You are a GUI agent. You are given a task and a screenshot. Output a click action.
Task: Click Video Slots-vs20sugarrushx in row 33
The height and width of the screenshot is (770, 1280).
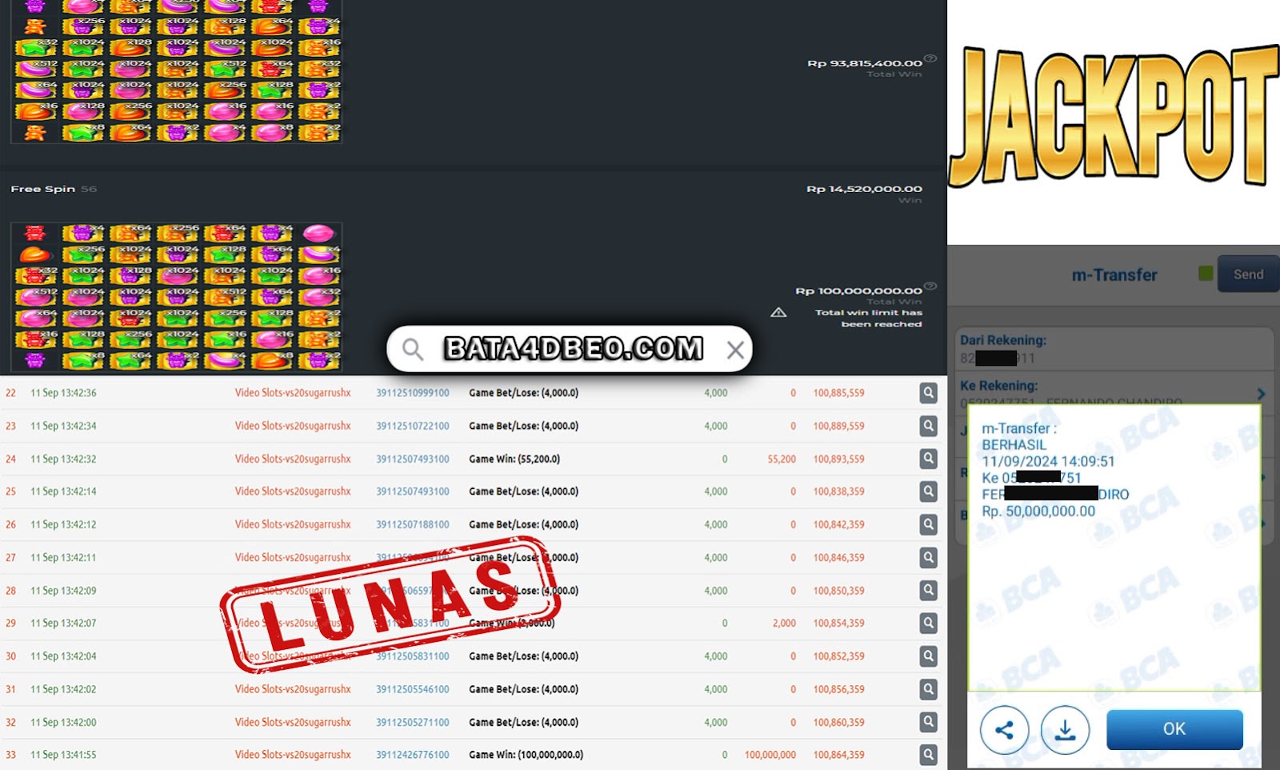pyautogui.click(x=293, y=755)
